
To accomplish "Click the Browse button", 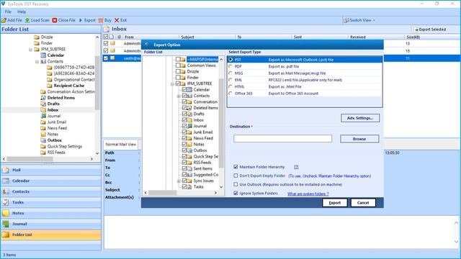I will tap(359, 139).
